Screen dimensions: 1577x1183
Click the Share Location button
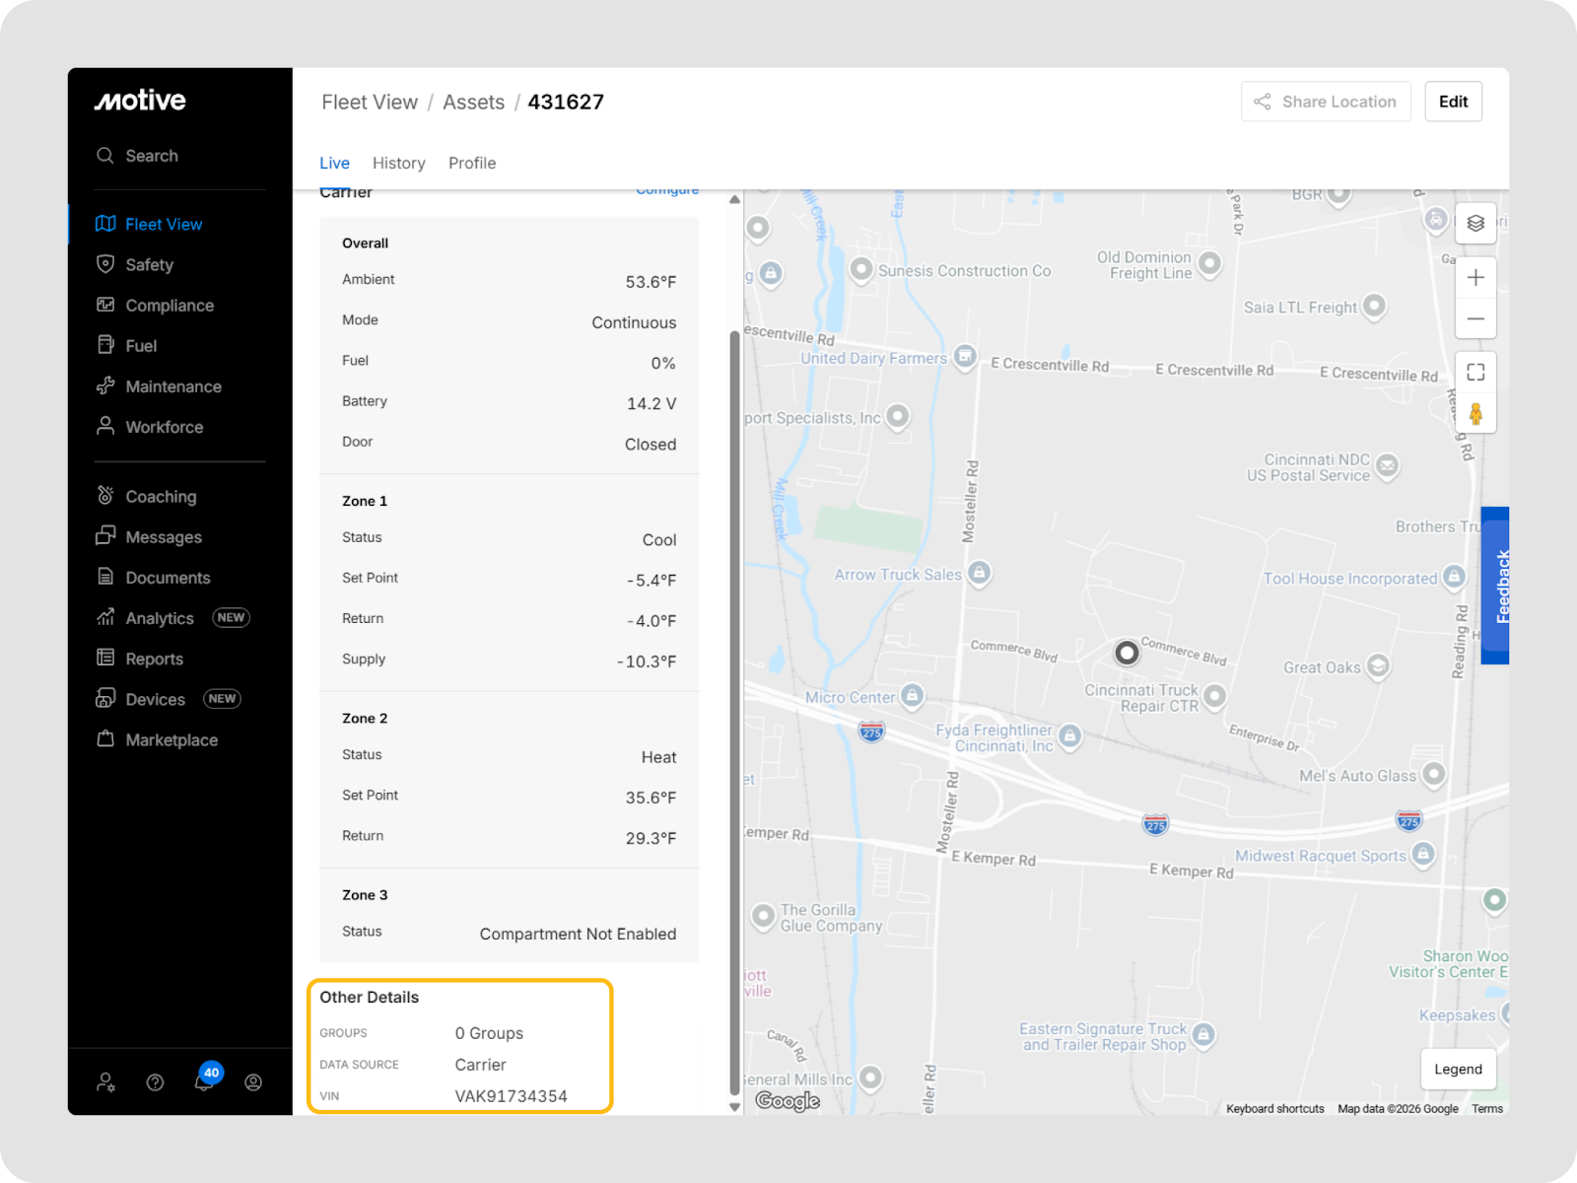(1325, 102)
